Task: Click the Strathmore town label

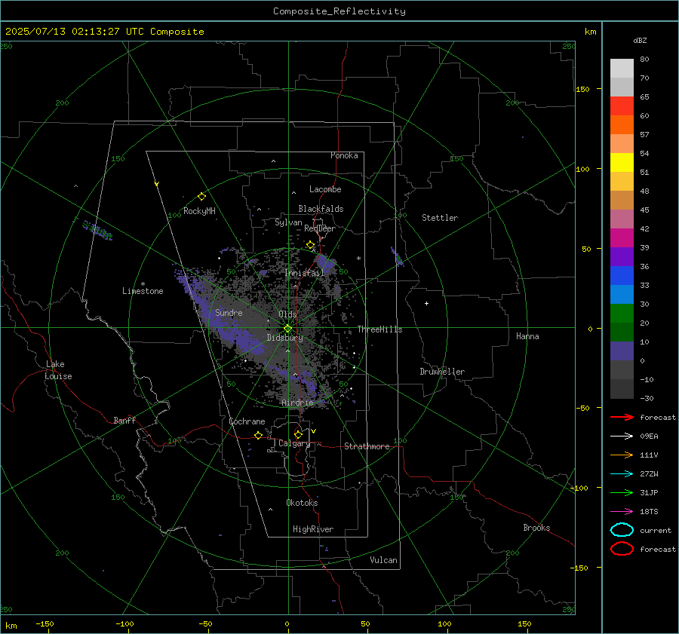Action: click(367, 446)
